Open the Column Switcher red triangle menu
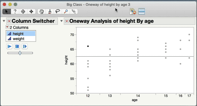This screenshot has width=197, height=106. click(9, 21)
